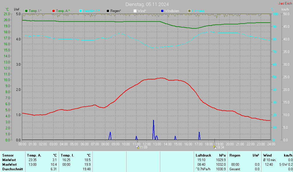Image resolution: width=293 pixels, height=172 pixels.
Task: Click the Sensor header in the table
Action: [x=8, y=155]
